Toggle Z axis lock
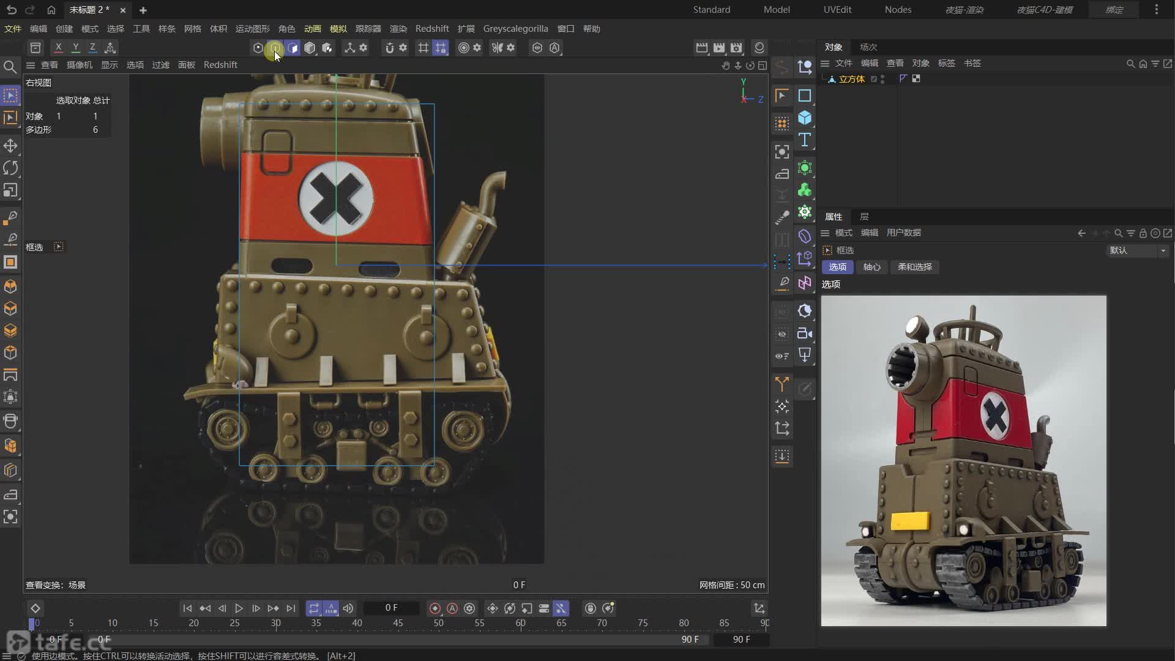1175x661 pixels. [x=92, y=48]
